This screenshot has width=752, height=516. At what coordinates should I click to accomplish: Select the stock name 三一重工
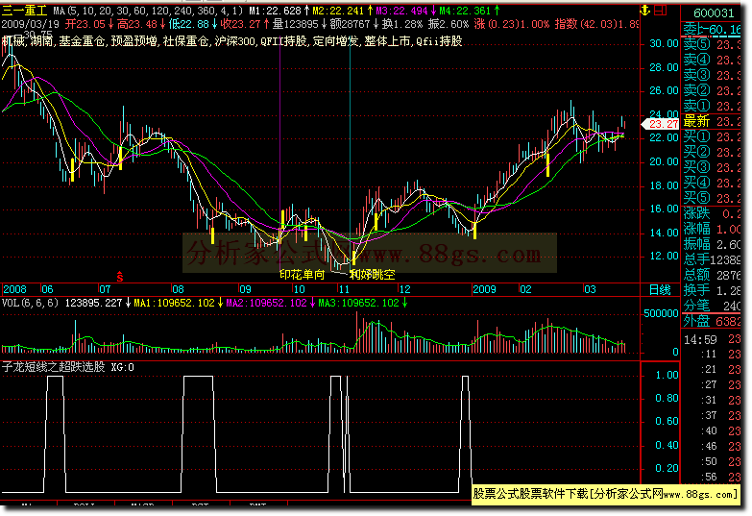(24, 11)
